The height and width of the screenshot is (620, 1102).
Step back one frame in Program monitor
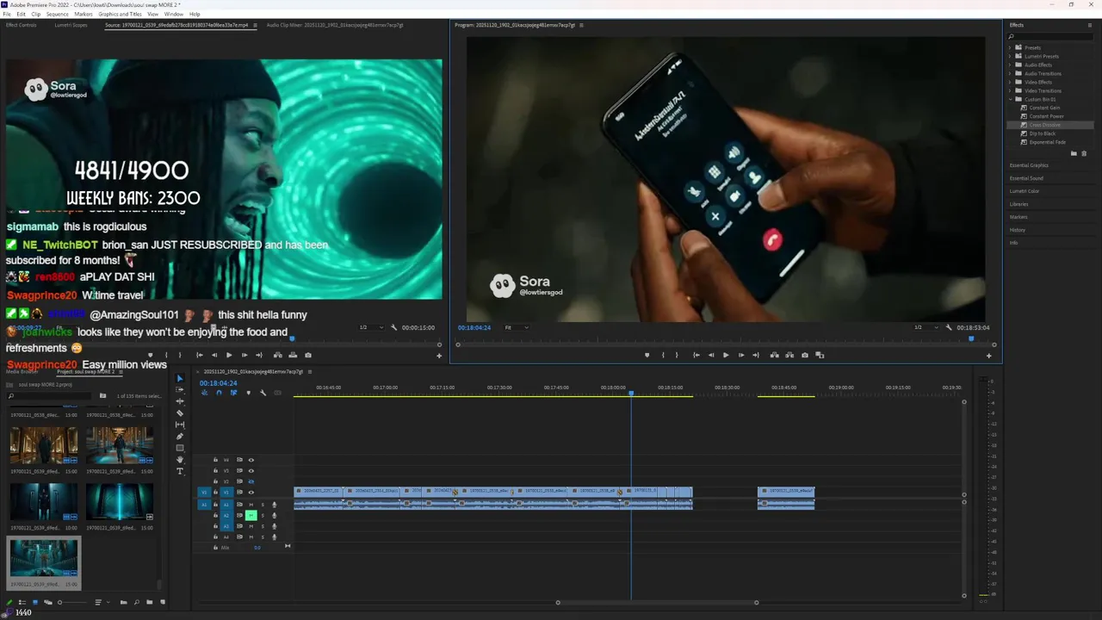711,355
